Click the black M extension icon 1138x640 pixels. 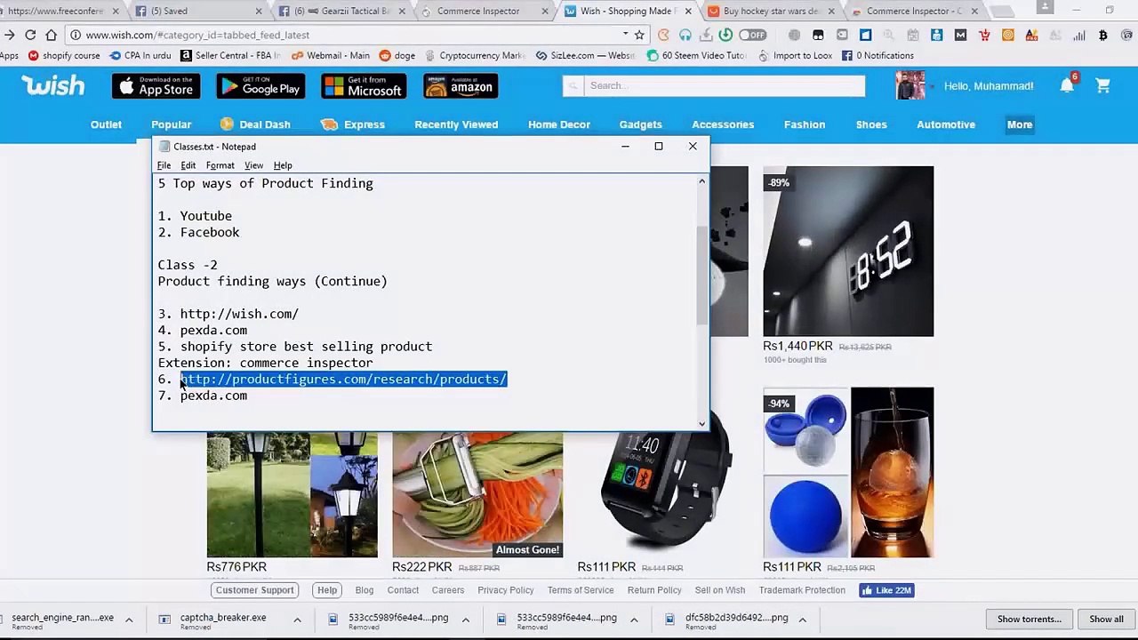960,36
